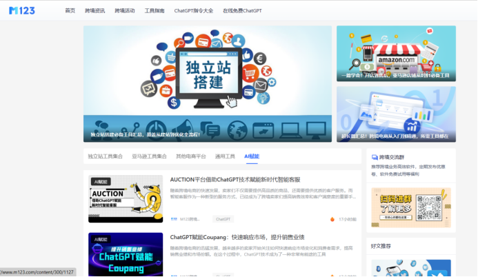Open the recommended article thumbnail under 好文推荐

click(x=411, y=268)
